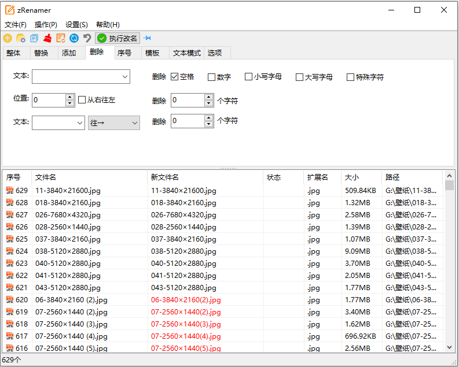The image size is (459, 367).
Task: Click the blue pin icon in toolbar
Action: pos(148,38)
